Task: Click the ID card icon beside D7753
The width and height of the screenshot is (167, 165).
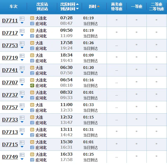Action: [x=22, y=43]
